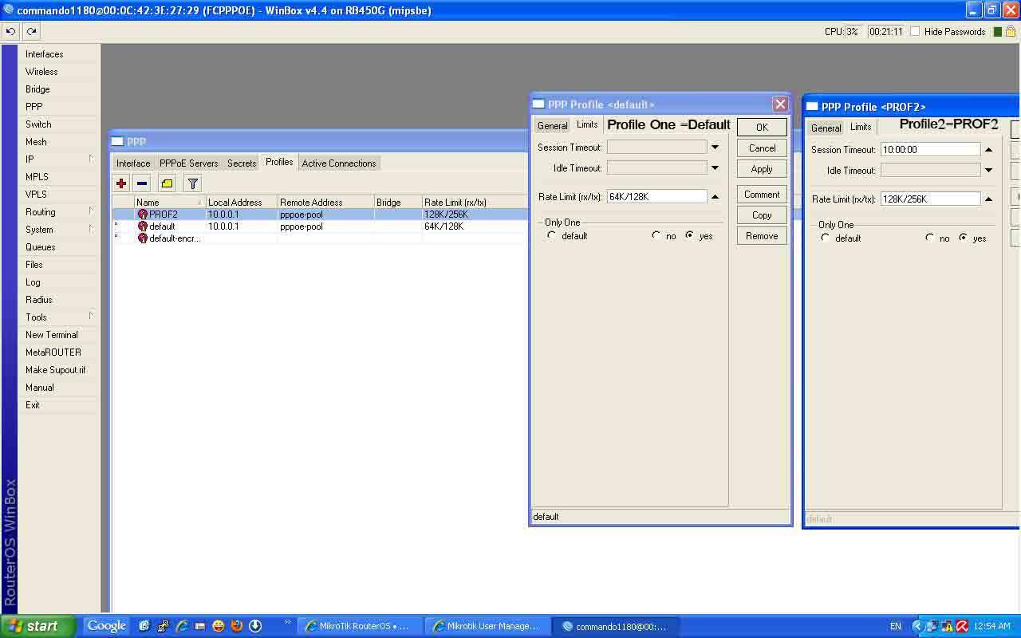Click the Redo arrow in WinBox toolbar
This screenshot has height=638, width=1021.
click(x=31, y=32)
